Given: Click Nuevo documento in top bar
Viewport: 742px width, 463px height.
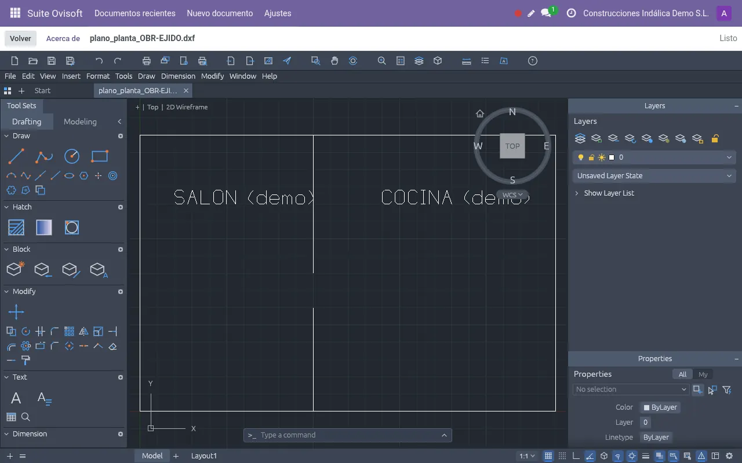Looking at the screenshot, I should 220,13.
